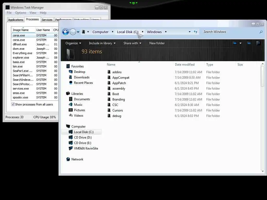267x200 pixels.
Task: Toggle the preview pane icon
Action: click(249, 43)
